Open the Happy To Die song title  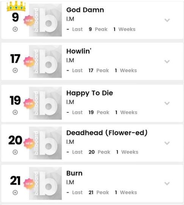point(90,93)
